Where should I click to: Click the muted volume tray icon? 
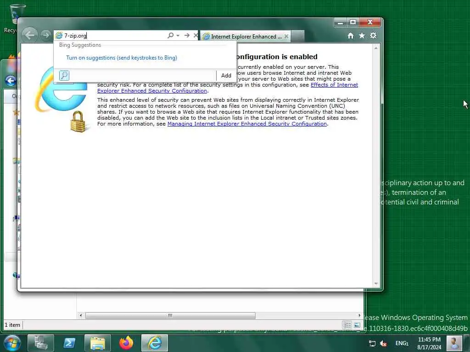(383, 343)
